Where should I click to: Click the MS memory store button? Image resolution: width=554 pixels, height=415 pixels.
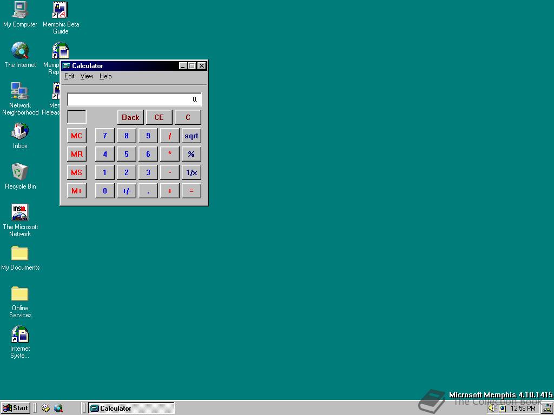77,172
